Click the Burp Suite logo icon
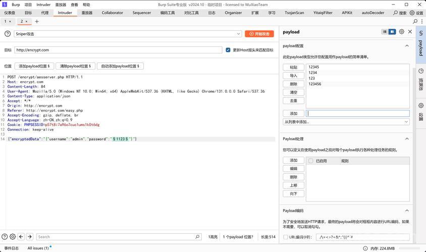This screenshot has width=426, height=252. coord(5,5)
